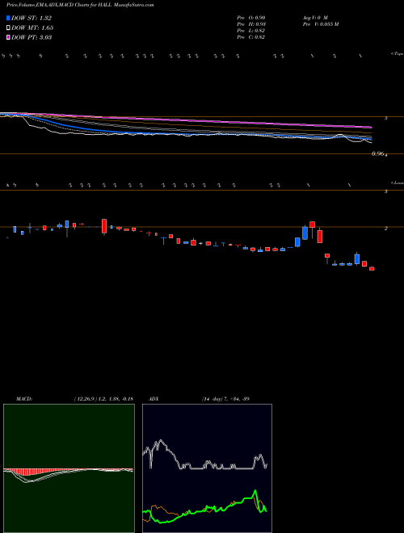Viewport: 404px width, 533px height.
Task: Select the DOW ST: 1.32 label
Action: coord(32,19)
